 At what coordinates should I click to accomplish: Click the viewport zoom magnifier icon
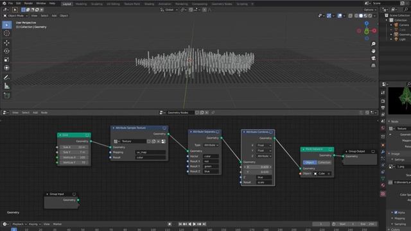(373, 44)
